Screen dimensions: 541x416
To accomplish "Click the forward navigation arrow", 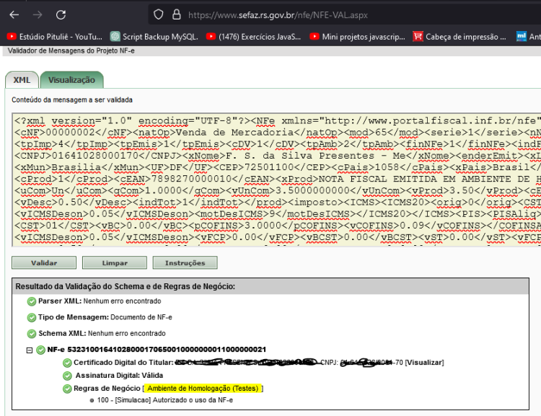I will tap(38, 15).
